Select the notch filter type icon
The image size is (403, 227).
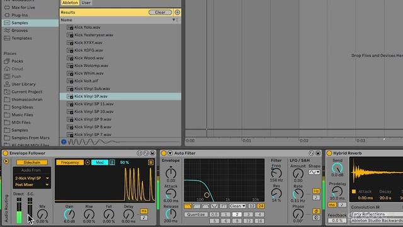point(214,206)
